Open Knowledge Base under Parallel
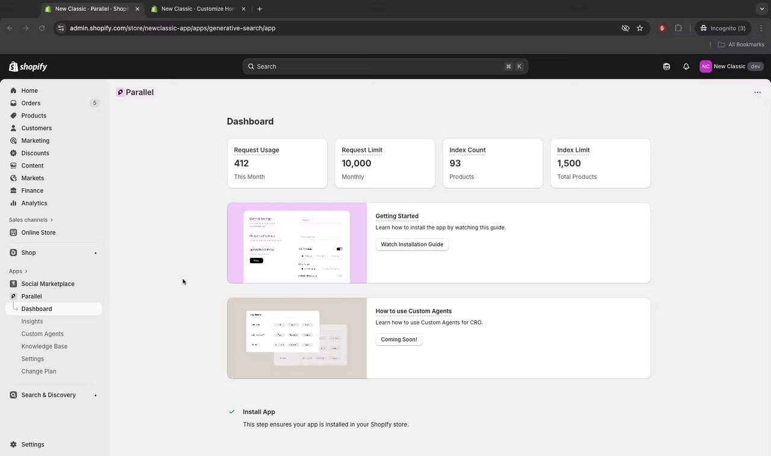The height and width of the screenshot is (456, 771). coord(44,346)
